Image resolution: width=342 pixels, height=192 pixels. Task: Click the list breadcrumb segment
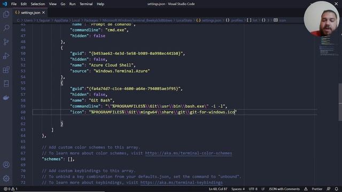(x=252, y=20)
